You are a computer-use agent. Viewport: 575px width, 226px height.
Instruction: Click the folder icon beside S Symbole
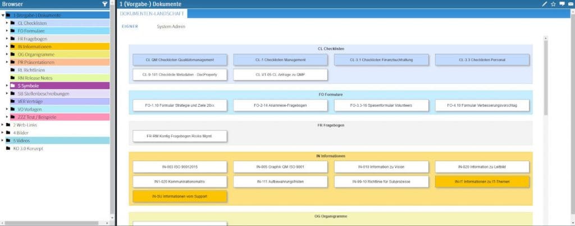(12, 86)
